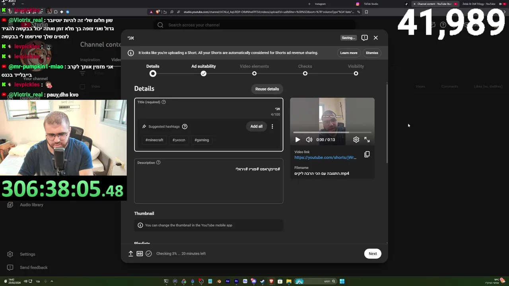Go to the Visibility step
509x286 pixels.
[356, 70]
